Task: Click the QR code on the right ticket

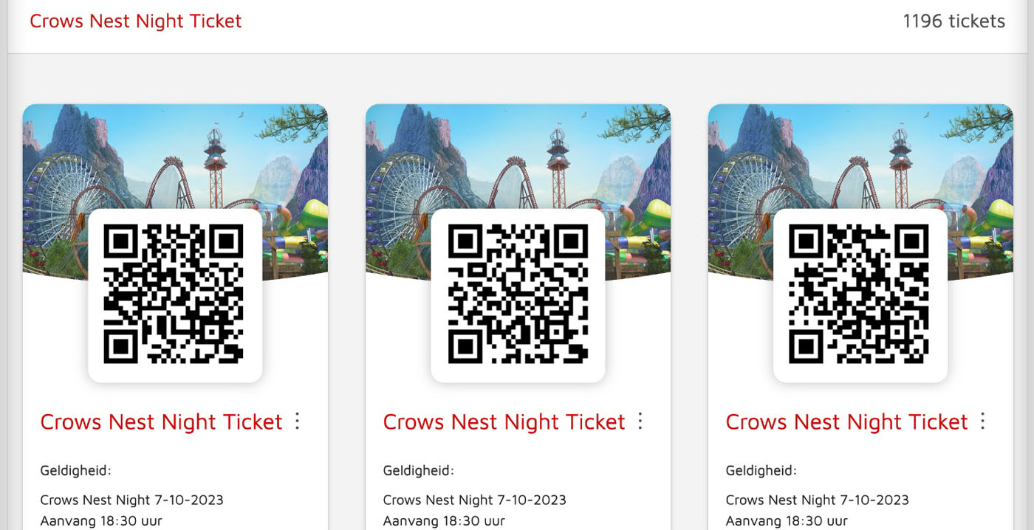Action: click(x=860, y=295)
